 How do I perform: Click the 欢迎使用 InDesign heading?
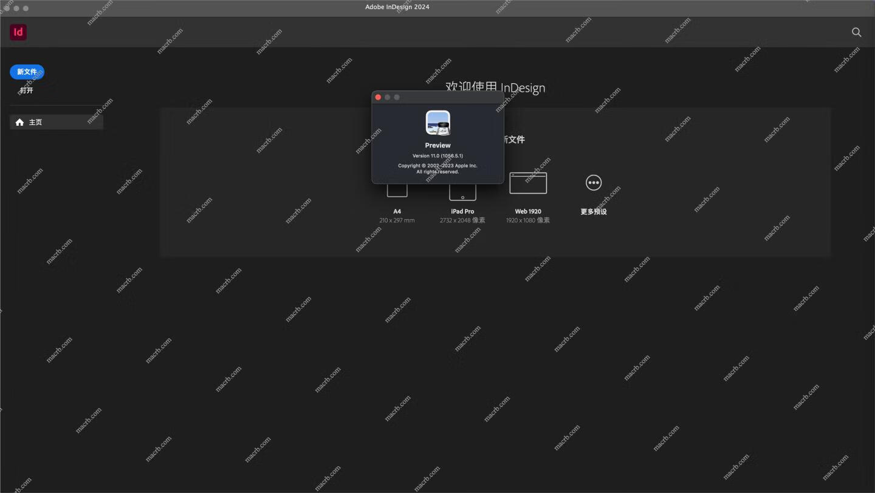click(495, 87)
